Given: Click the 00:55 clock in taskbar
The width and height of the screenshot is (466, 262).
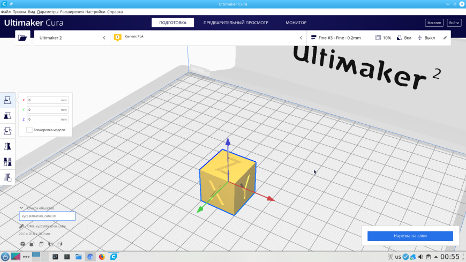Looking at the screenshot, I should click(x=450, y=257).
